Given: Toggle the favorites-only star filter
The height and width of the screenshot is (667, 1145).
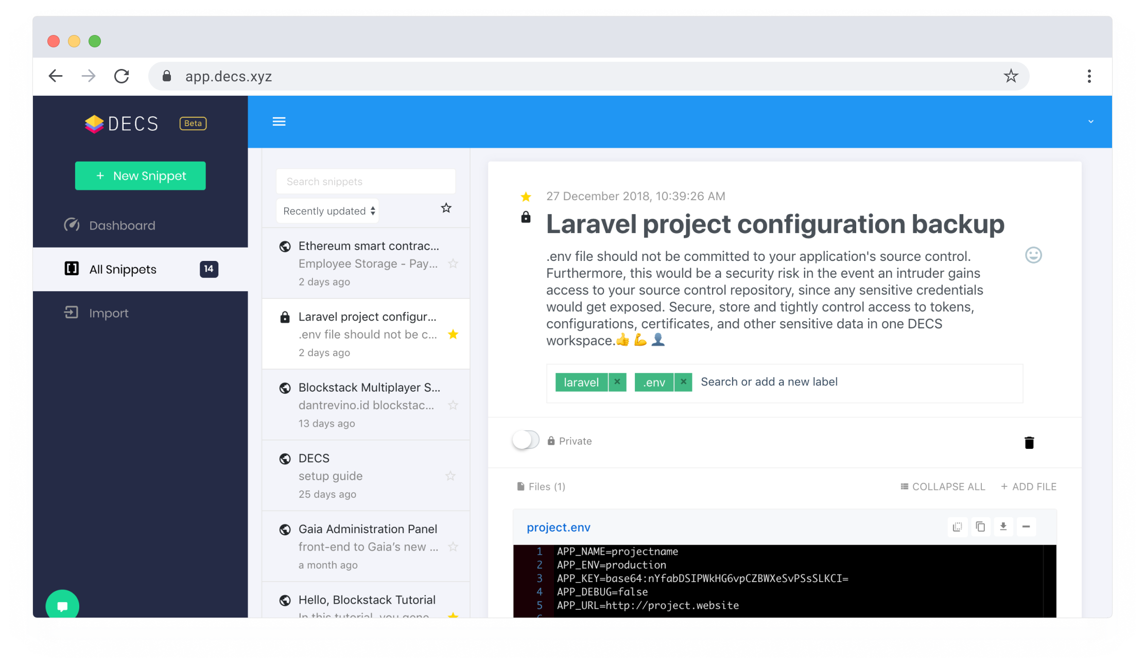Looking at the screenshot, I should tap(446, 208).
